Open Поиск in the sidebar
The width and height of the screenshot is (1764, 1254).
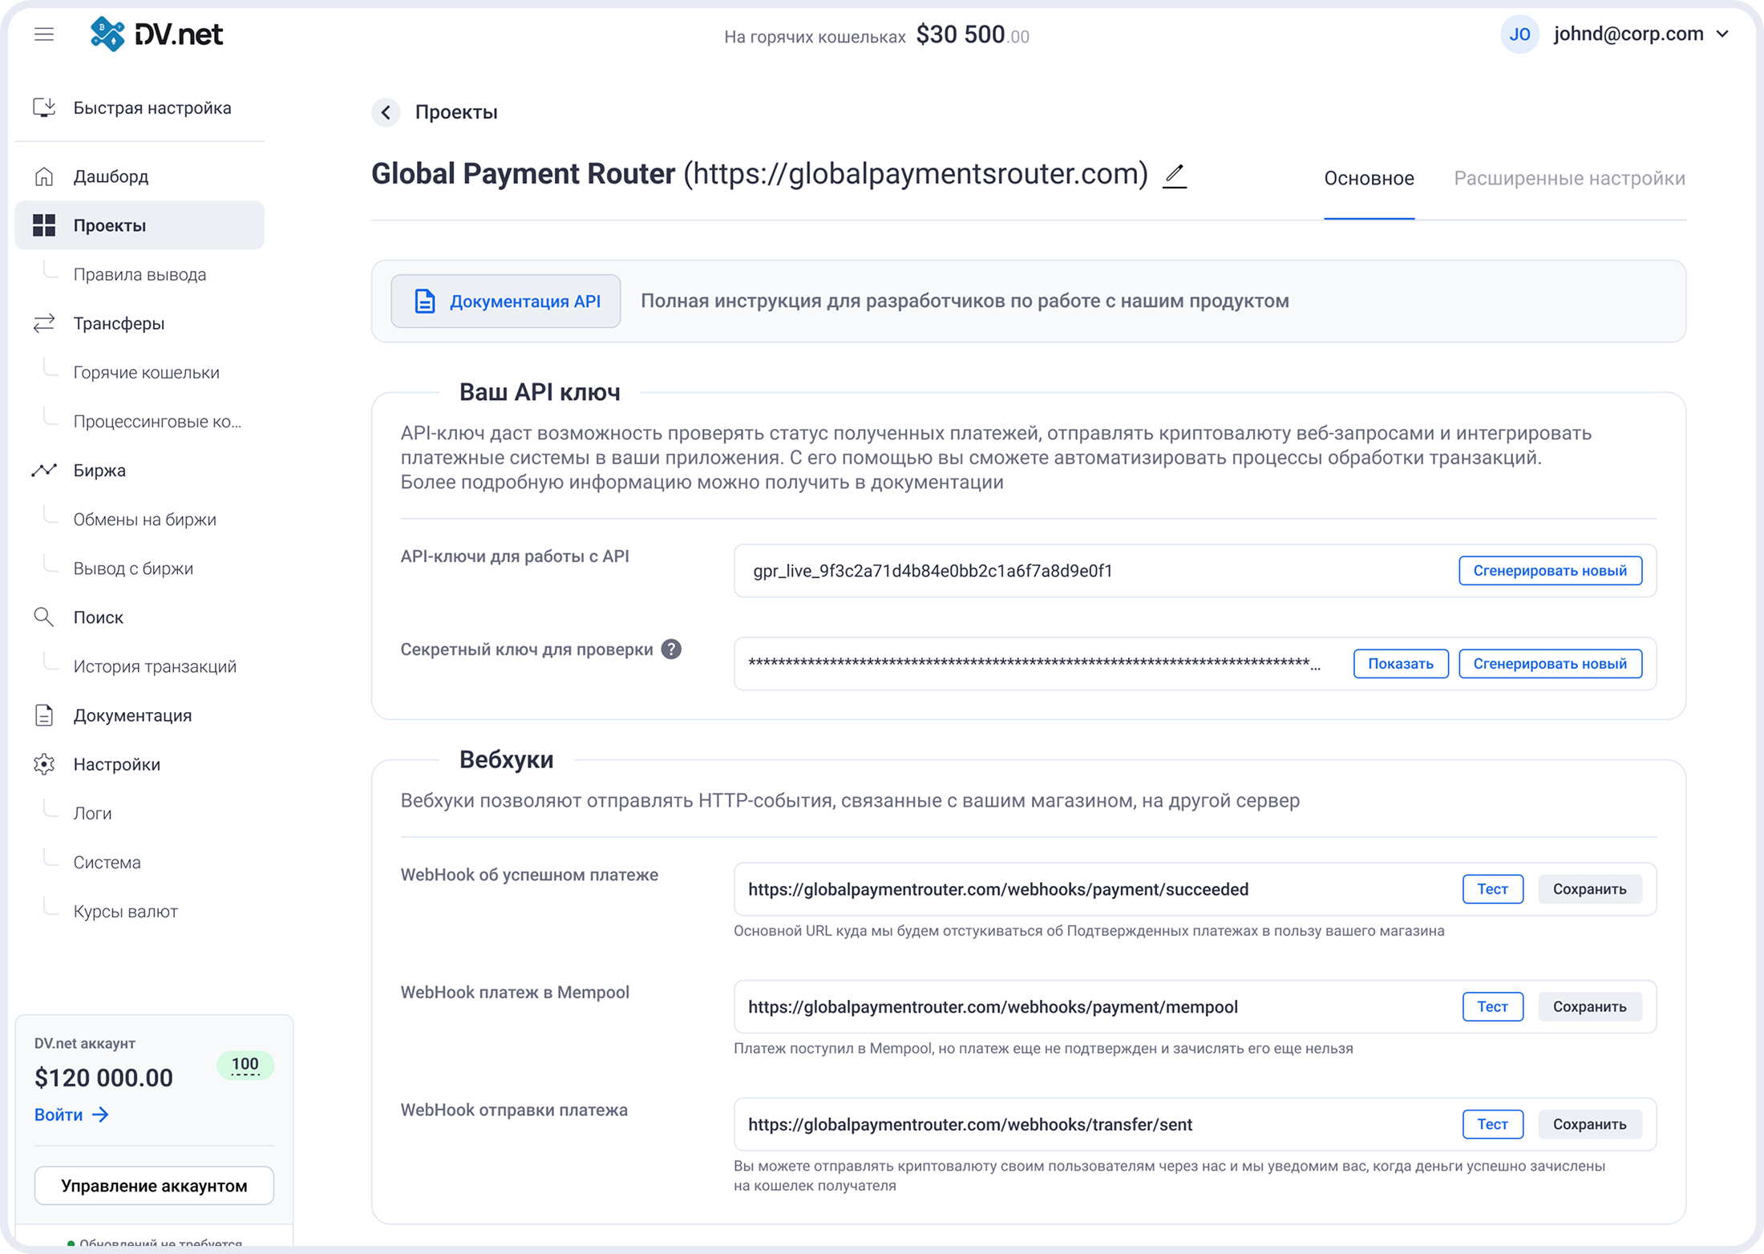[x=98, y=617]
